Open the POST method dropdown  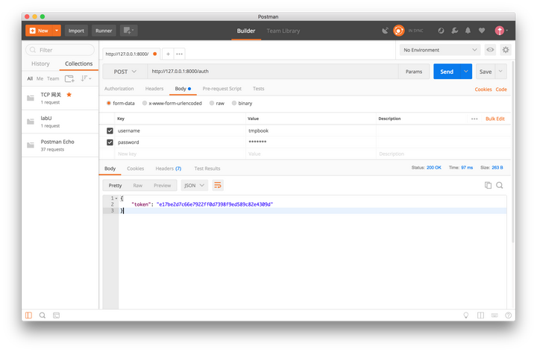(125, 72)
